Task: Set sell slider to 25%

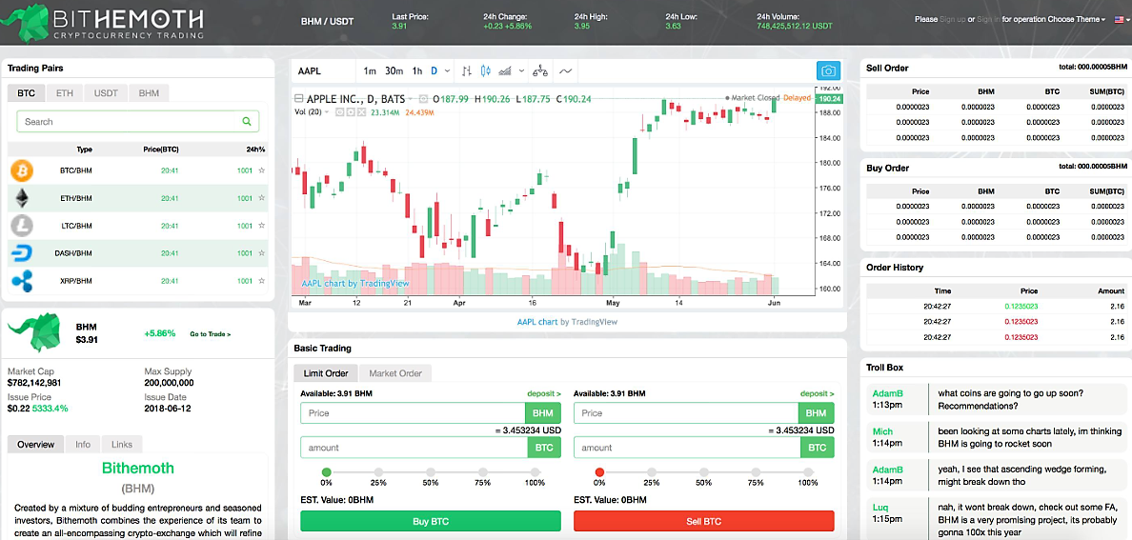Action: click(x=652, y=472)
